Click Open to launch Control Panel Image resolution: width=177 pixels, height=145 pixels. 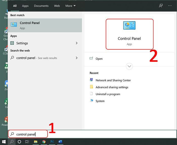pos(99,59)
